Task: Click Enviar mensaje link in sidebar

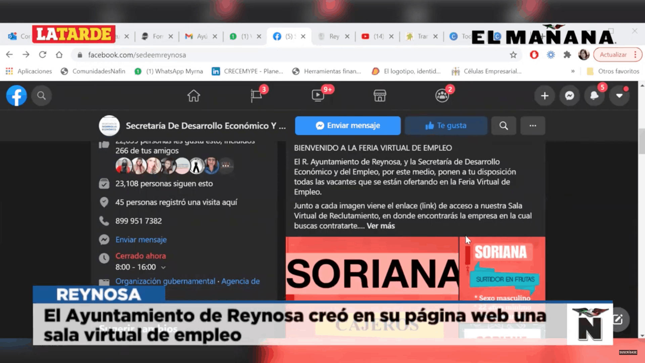Action: pos(141,240)
